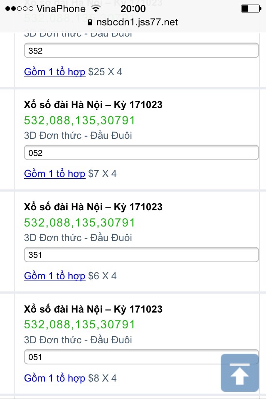Open 'Gồm 1 tổ hợp' link beside $7 X 4
Image resolution: width=266 pixels, height=399 pixels.
coord(54,174)
